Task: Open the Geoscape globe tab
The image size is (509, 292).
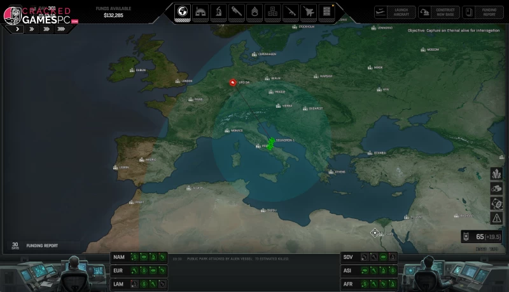Action: (183, 11)
